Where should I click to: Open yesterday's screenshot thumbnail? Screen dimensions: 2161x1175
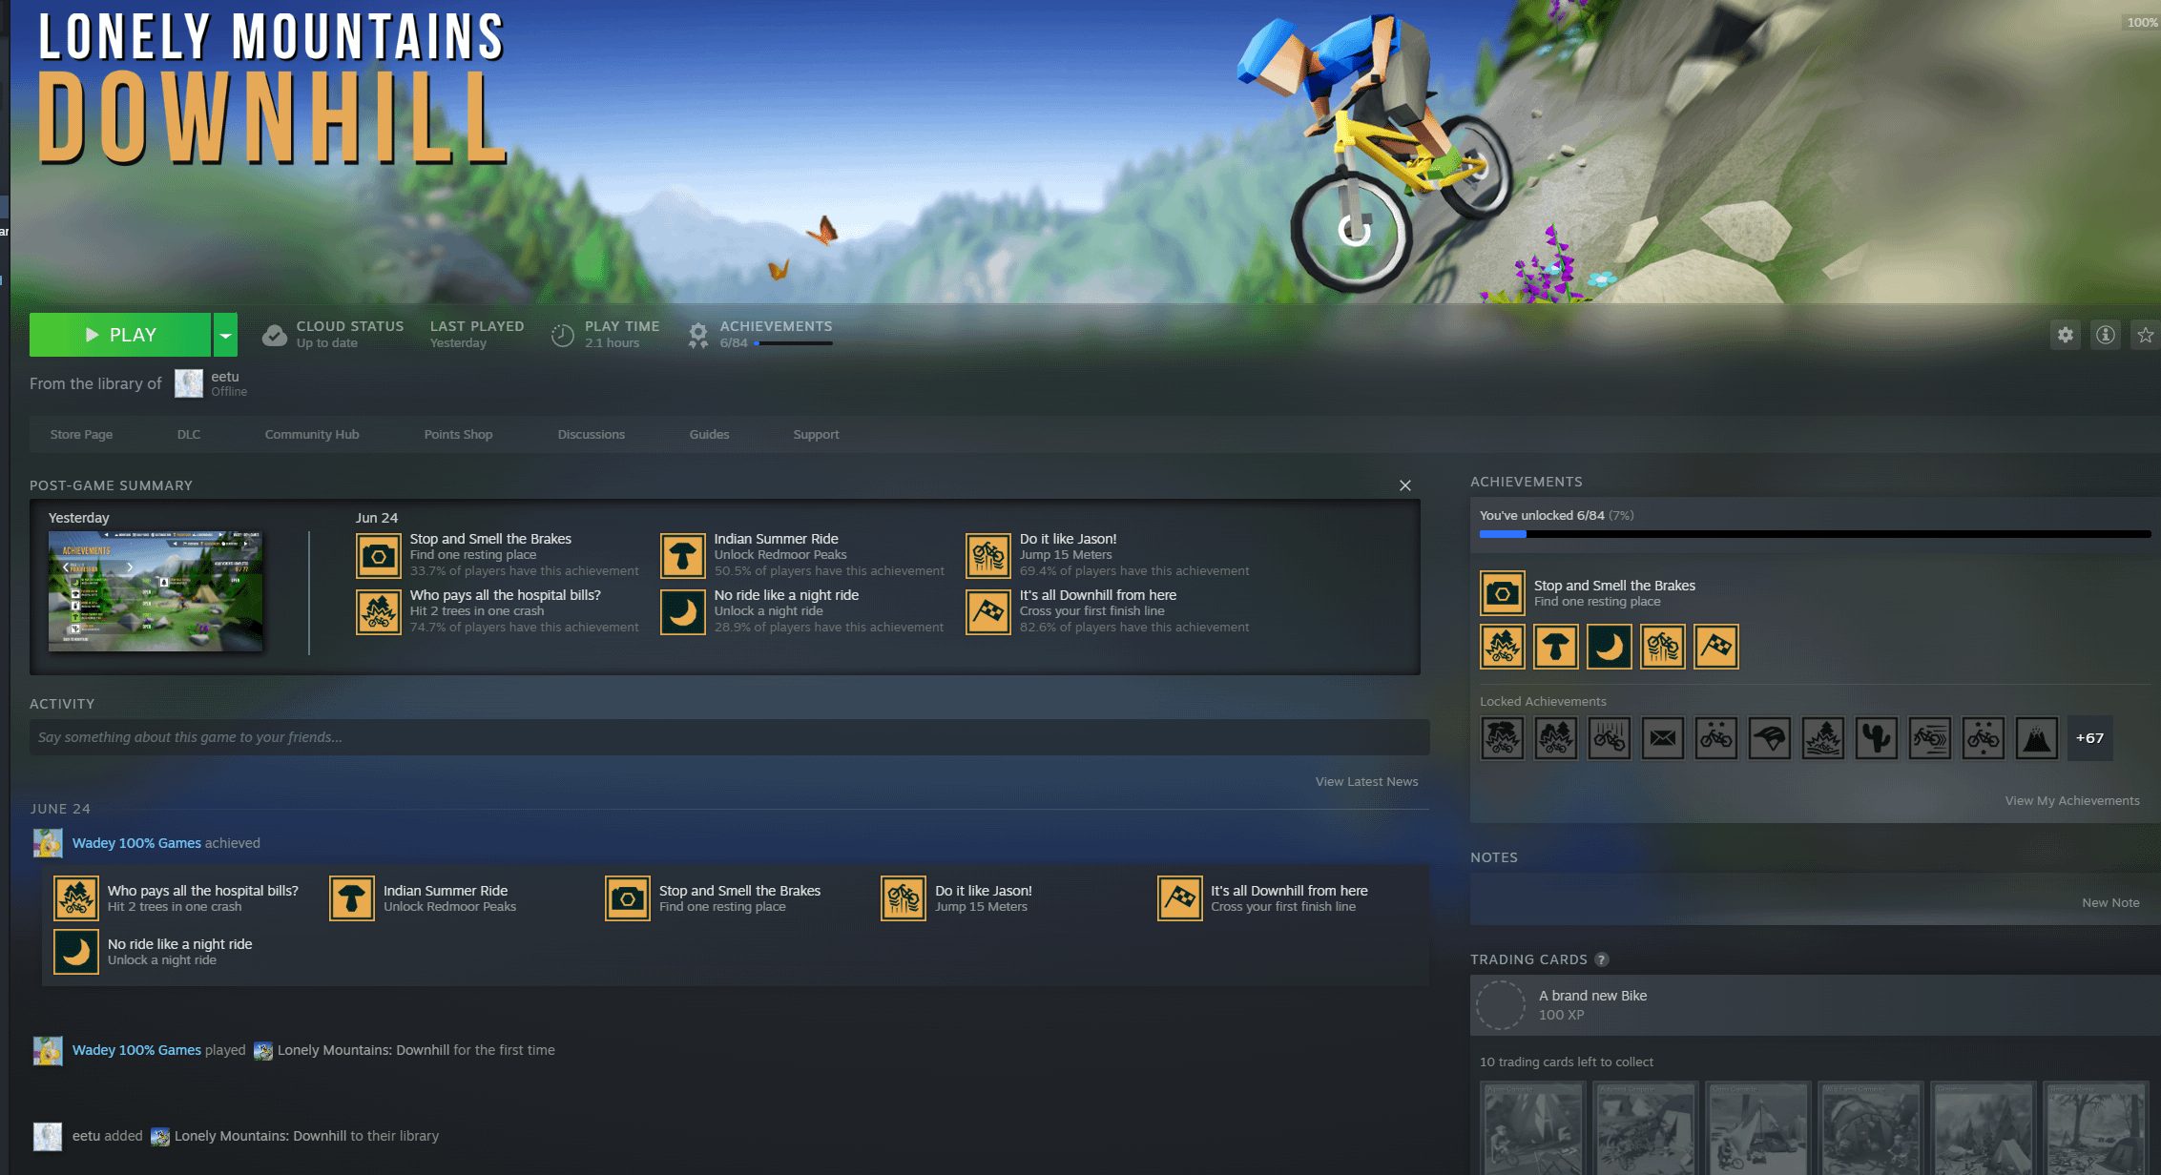(156, 591)
